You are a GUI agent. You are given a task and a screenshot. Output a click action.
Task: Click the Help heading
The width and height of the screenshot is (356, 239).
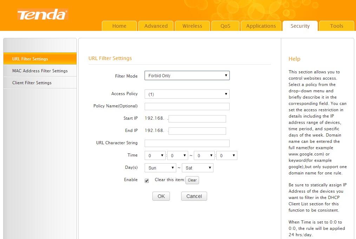tap(295, 59)
